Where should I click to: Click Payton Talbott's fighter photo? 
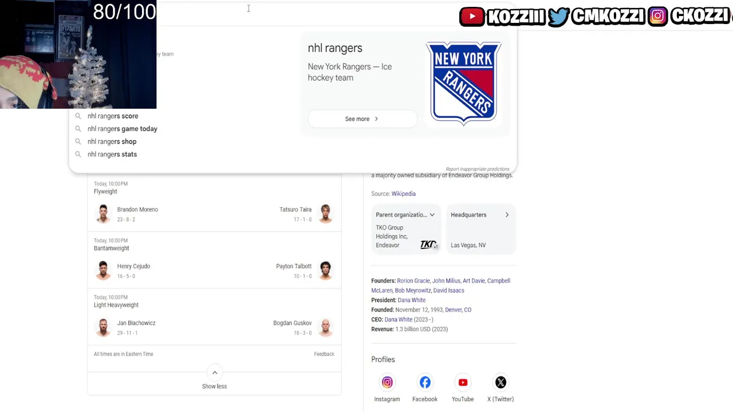coord(325,271)
